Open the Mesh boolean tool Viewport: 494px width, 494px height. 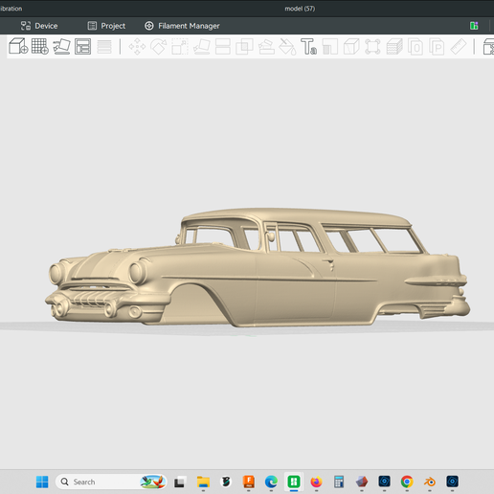244,47
